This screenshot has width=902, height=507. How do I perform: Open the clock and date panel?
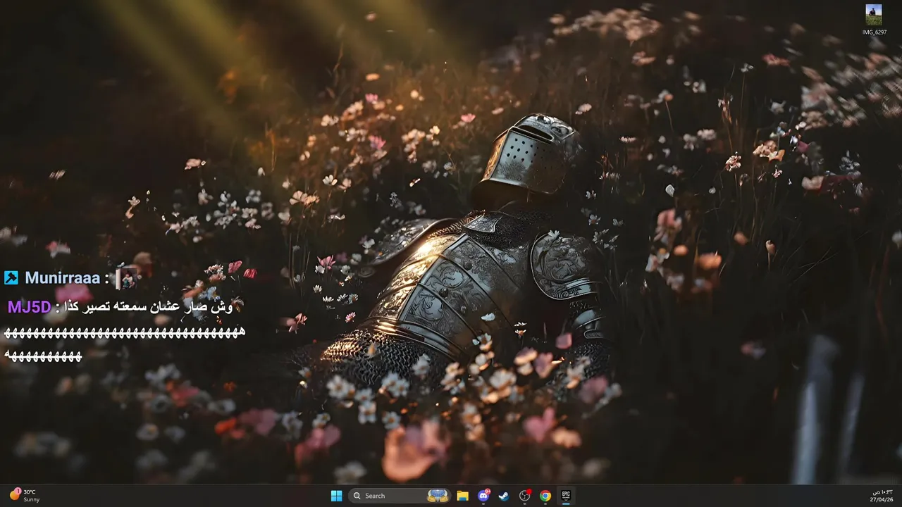882,496
